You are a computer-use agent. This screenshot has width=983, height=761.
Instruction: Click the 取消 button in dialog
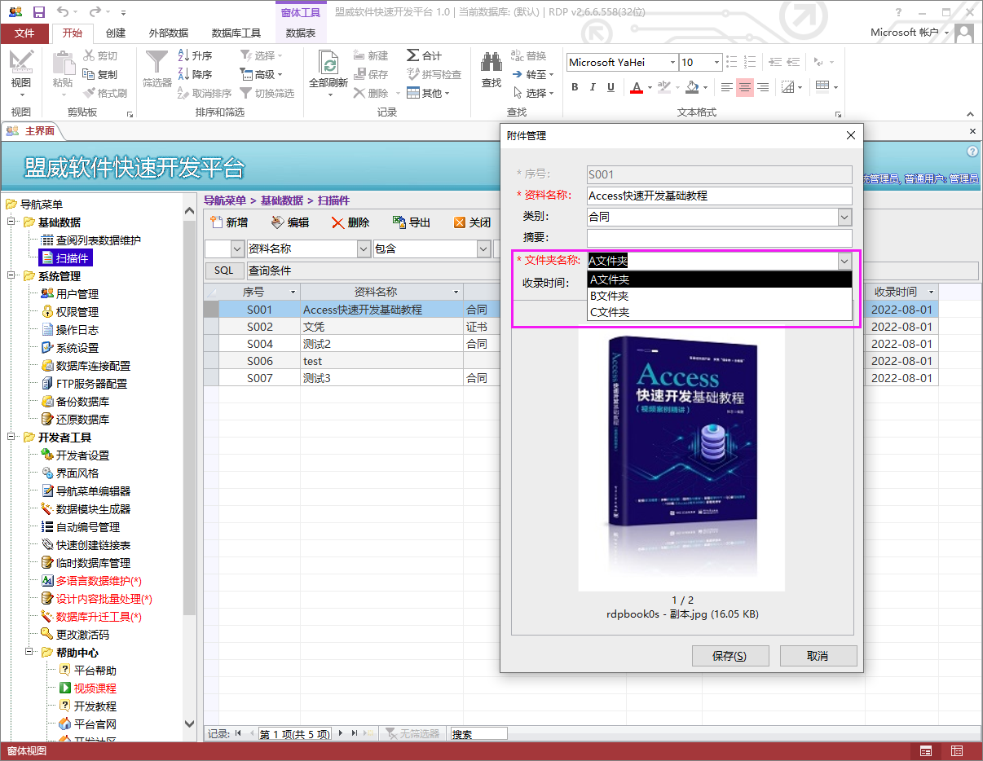818,656
